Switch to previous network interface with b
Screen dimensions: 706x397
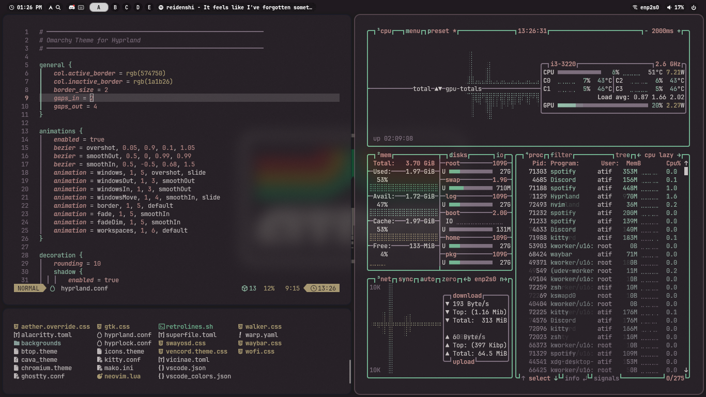click(x=467, y=279)
